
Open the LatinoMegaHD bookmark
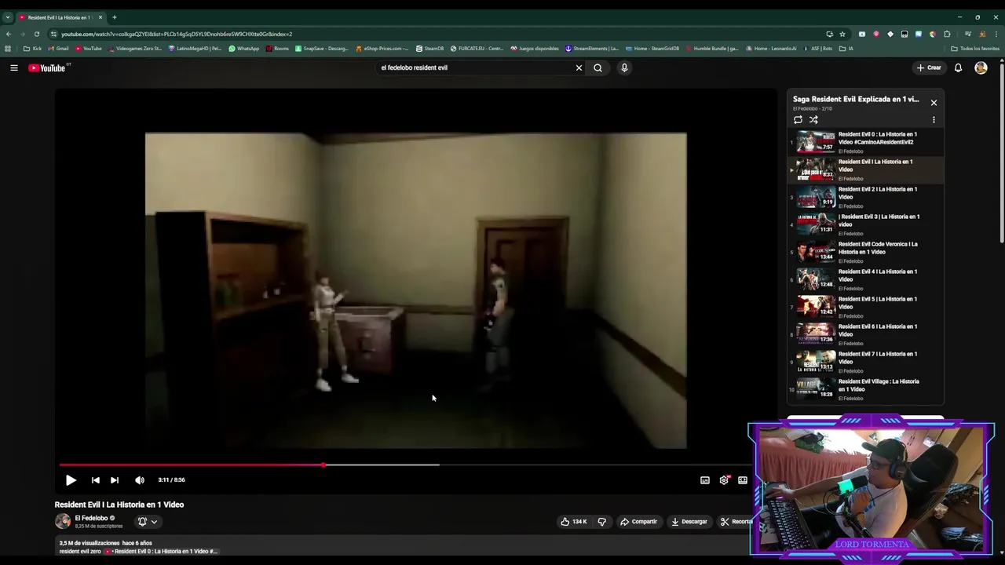(195, 49)
